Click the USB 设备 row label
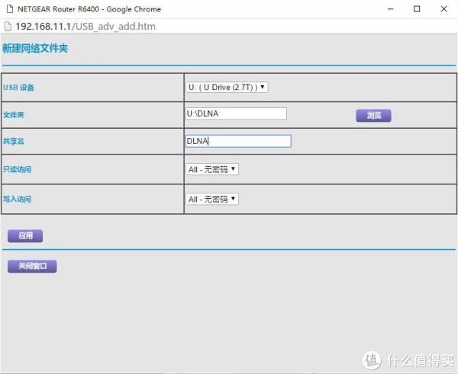Viewport: 458px width, 374px height. pyautogui.click(x=19, y=88)
